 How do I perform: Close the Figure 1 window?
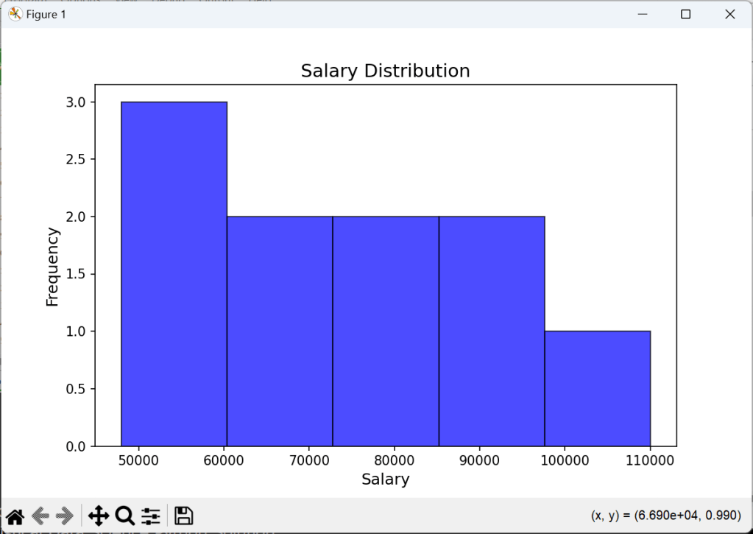[x=730, y=14]
